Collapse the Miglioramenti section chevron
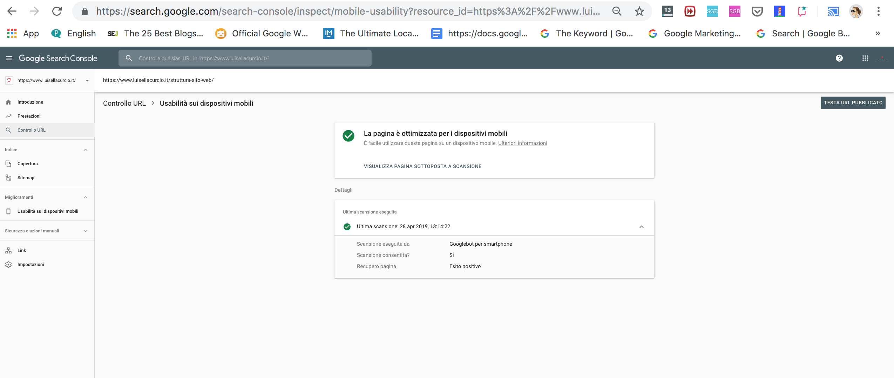Image resolution: width=894 pixels, height=378 pixels. (86, 197)
